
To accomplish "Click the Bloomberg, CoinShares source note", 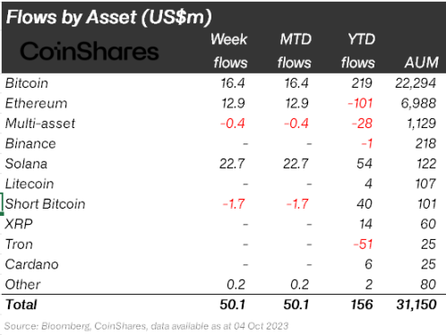I will pos(146,326).
